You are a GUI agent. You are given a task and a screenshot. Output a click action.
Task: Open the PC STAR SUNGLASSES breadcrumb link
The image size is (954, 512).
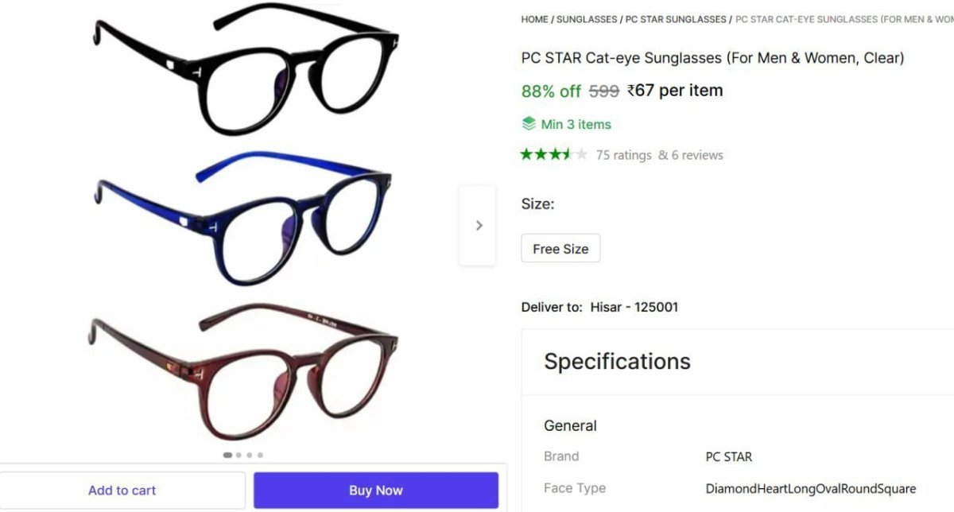pyautogui.click(x=675, y=19)
